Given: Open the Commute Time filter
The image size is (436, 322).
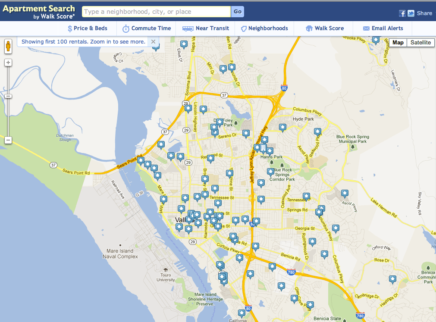Looking at the screenshot, I should pyautogui.click(x=147, y=28).
